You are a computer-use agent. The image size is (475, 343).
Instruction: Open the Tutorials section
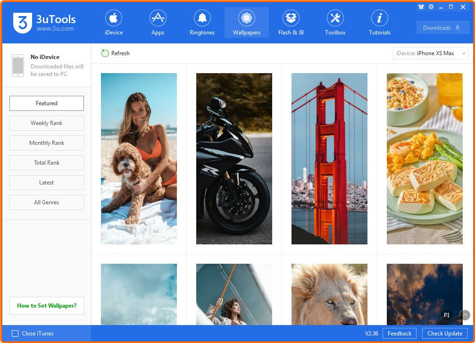(380, 23)
